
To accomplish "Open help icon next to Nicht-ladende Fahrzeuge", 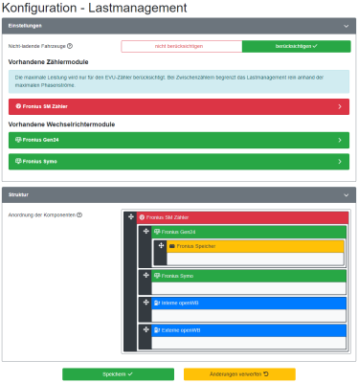I will [x=70, y=46].
